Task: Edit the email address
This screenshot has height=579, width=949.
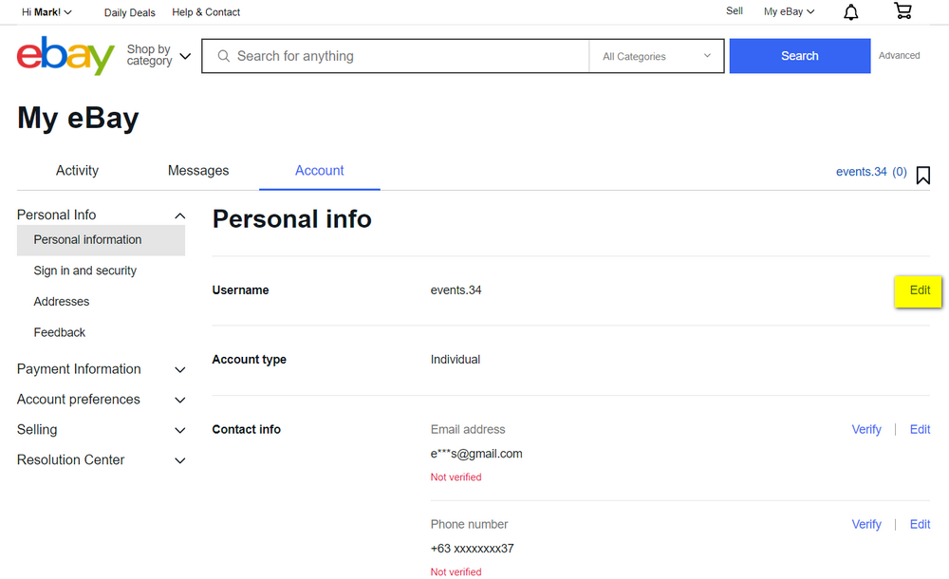Action: click(x=920, y=429)
